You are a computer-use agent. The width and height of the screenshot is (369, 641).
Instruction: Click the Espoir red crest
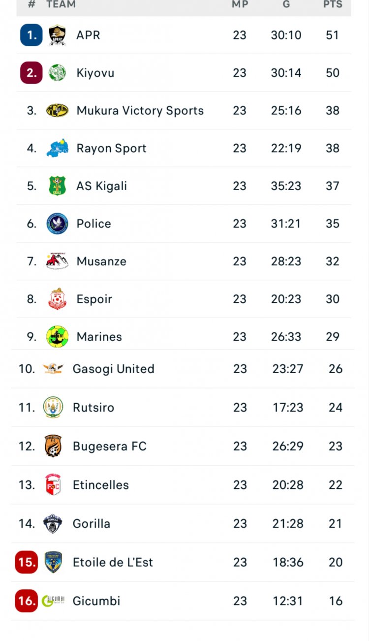(57, 299)
